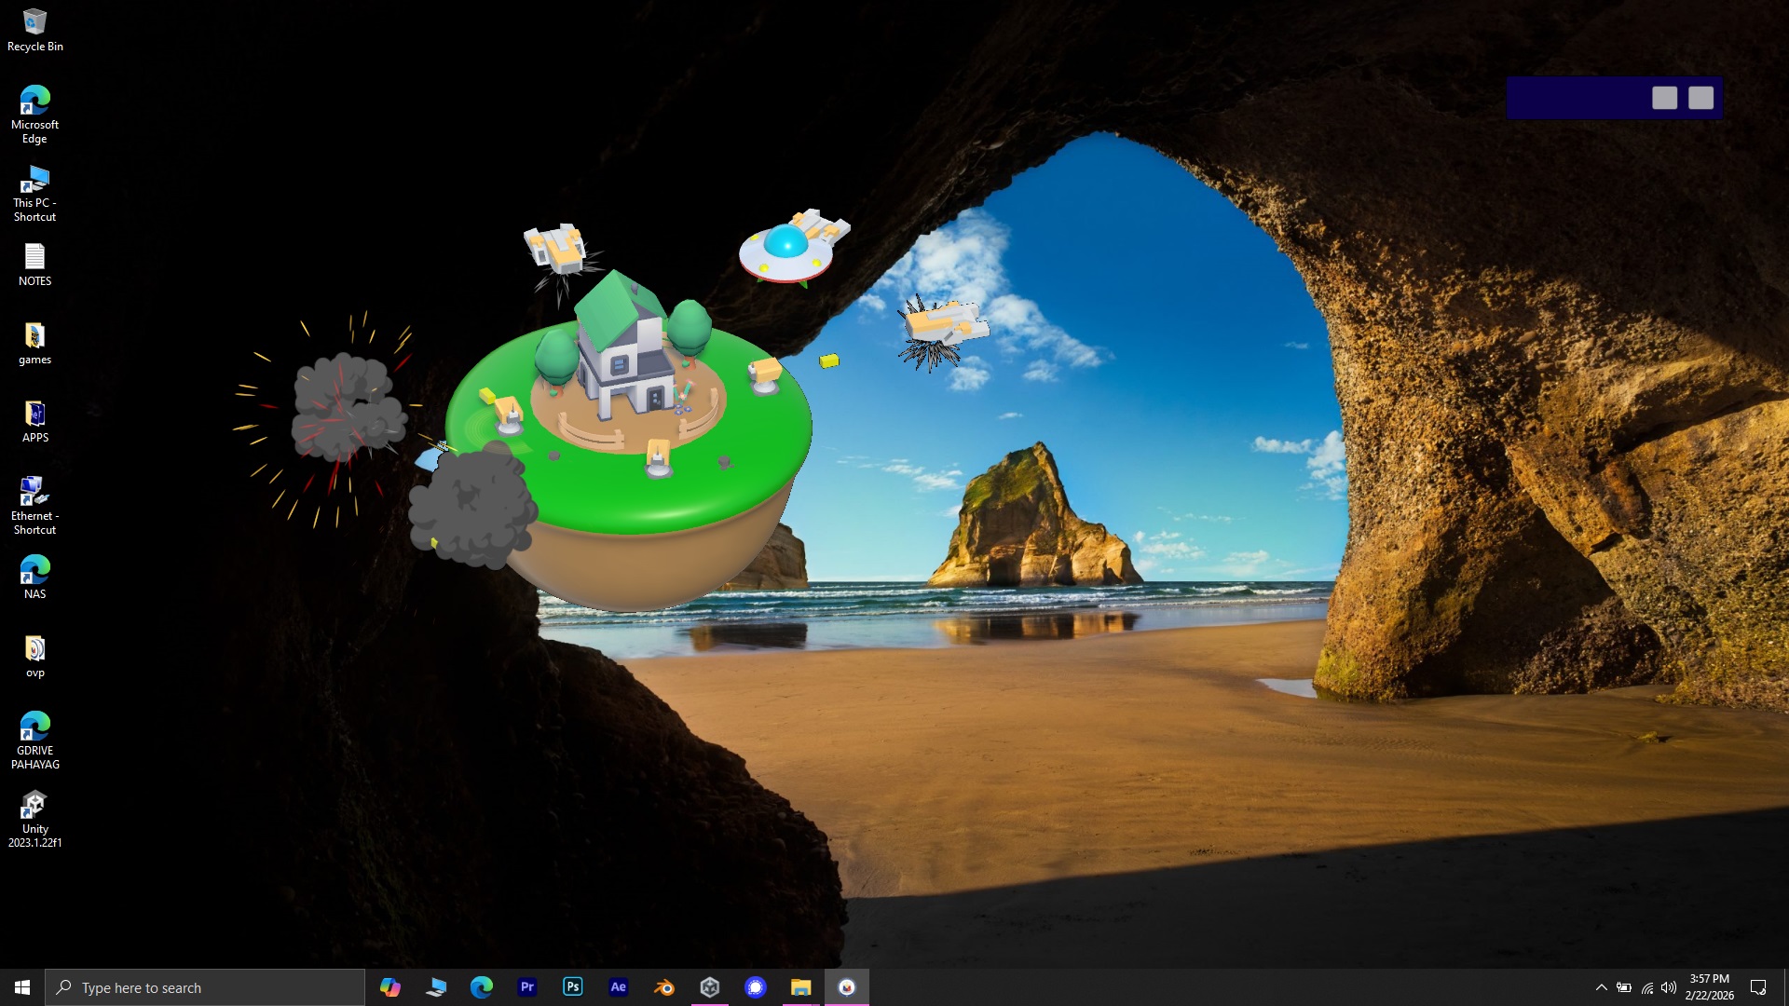Click the house on the green island
1789x1006 pixels.
click(621, 354)
